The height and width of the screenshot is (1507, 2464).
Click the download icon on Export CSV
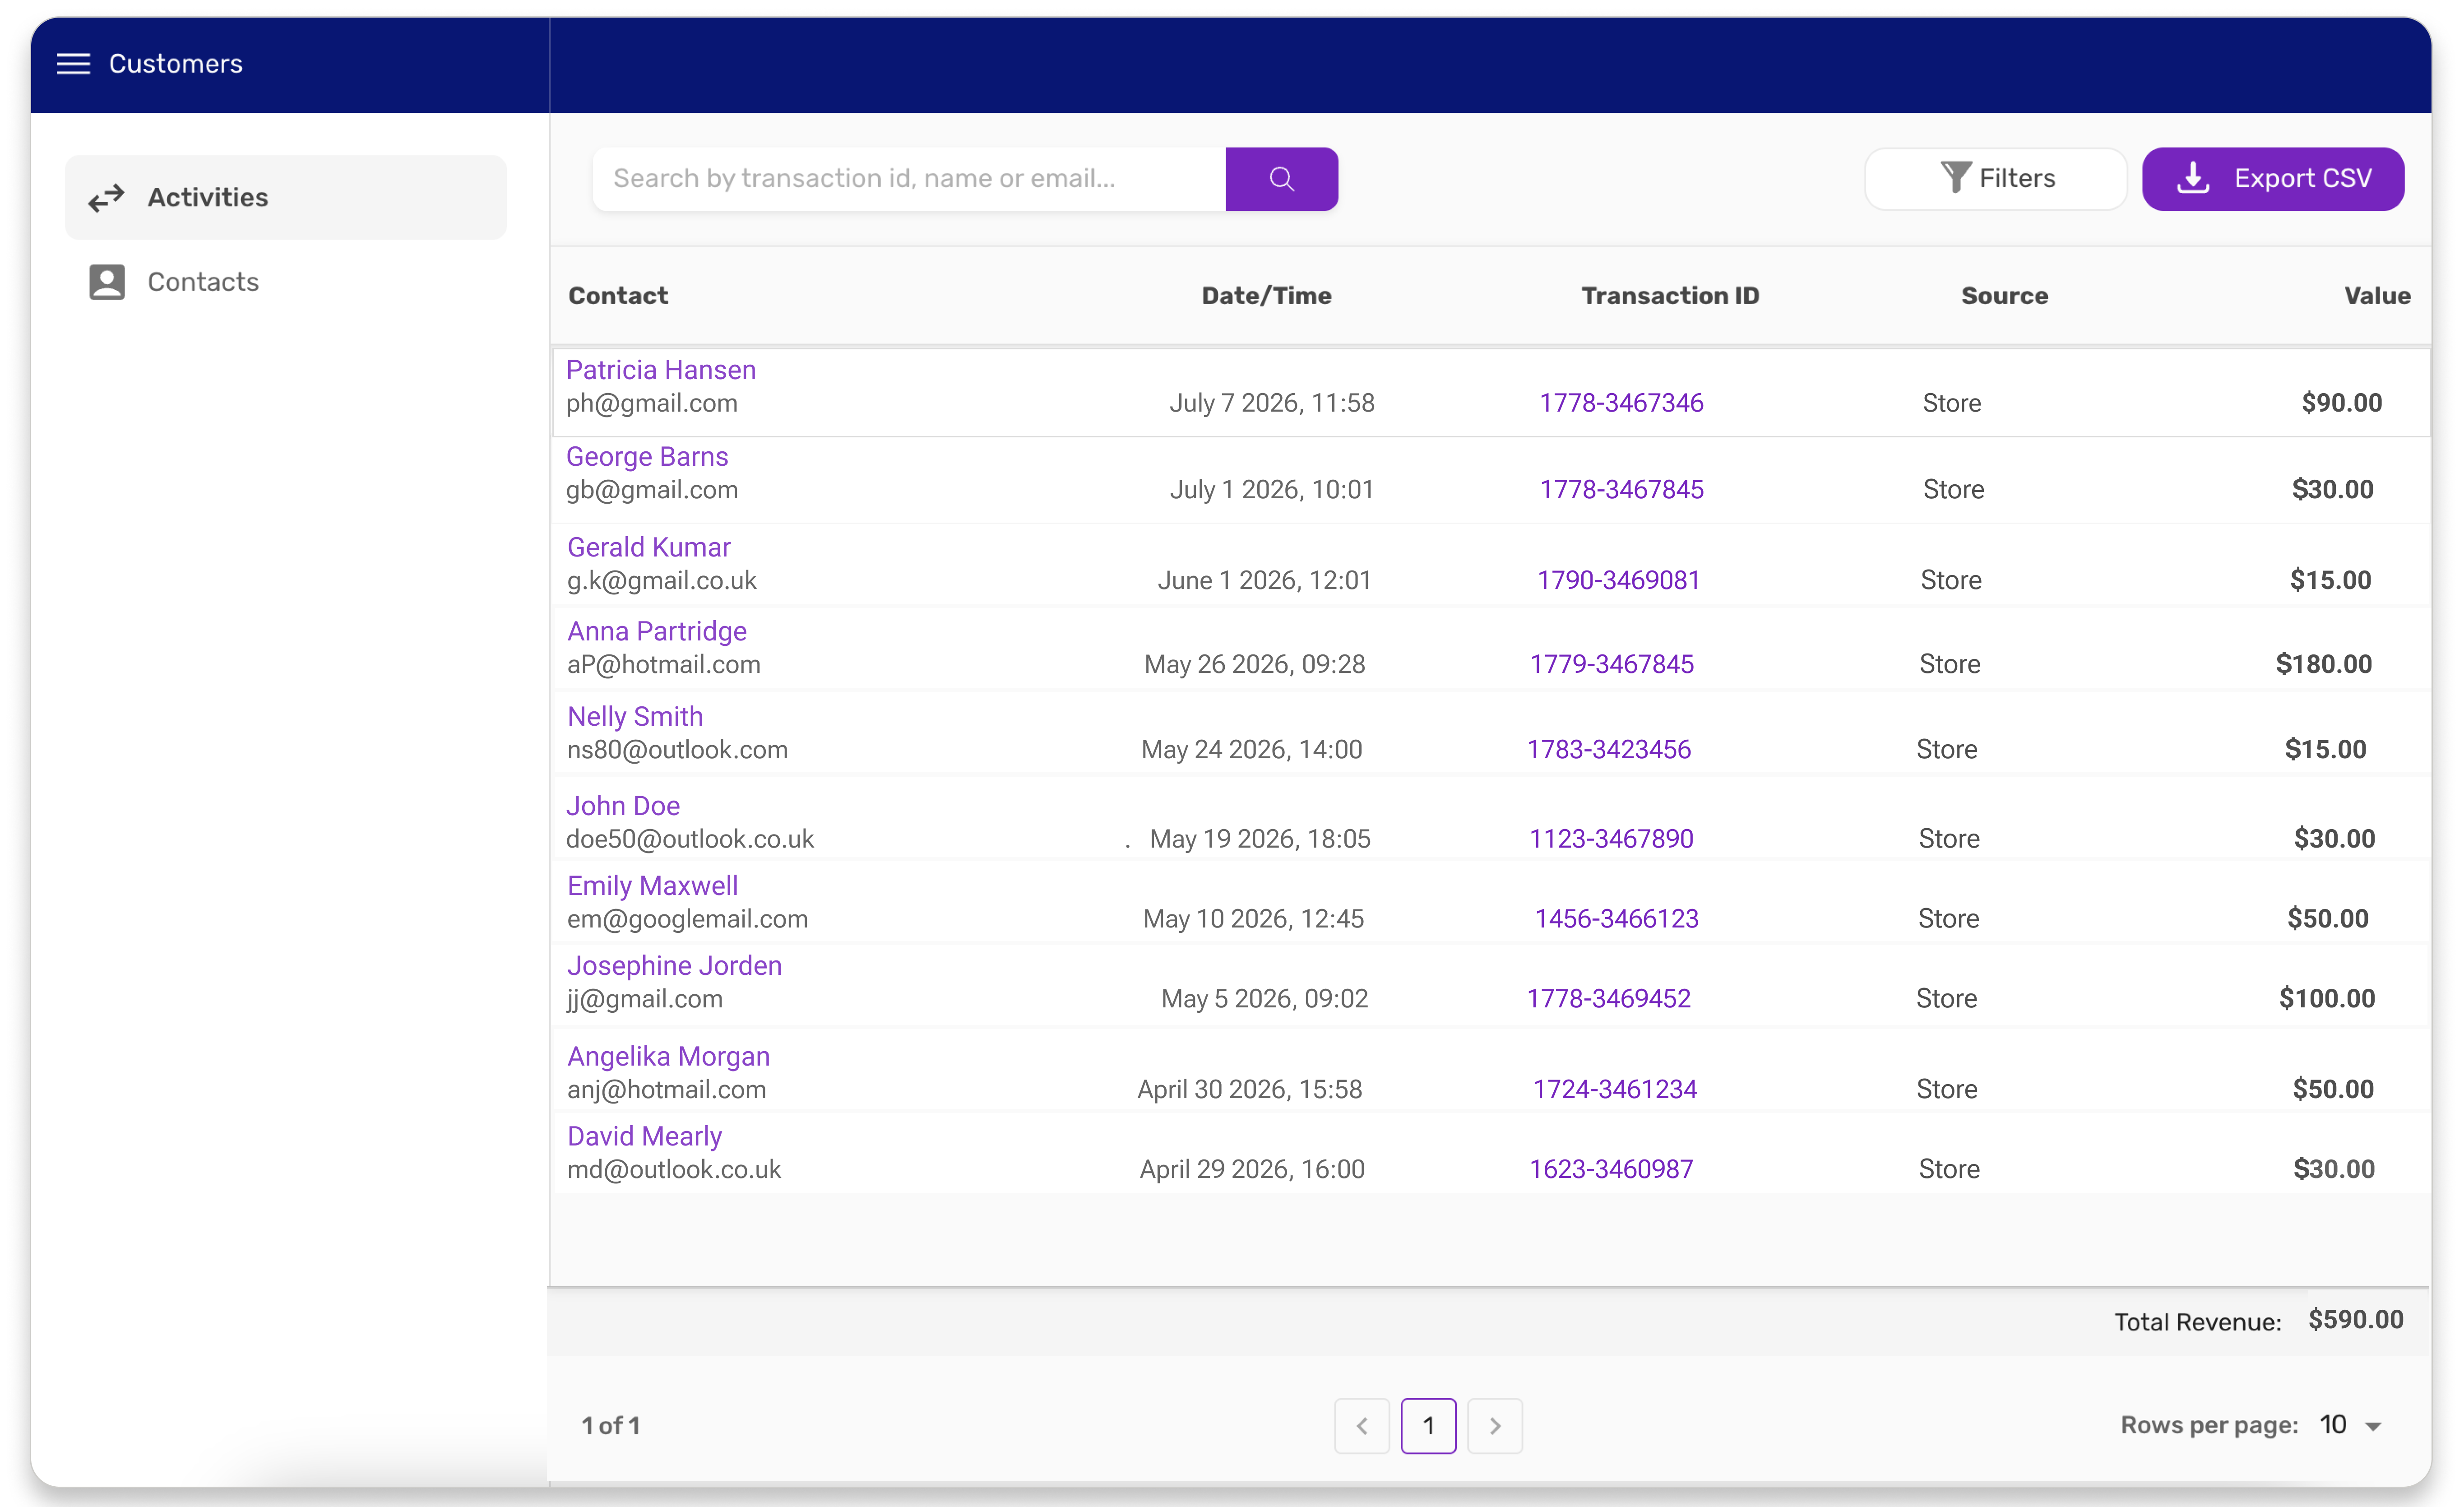point(2193,178)
